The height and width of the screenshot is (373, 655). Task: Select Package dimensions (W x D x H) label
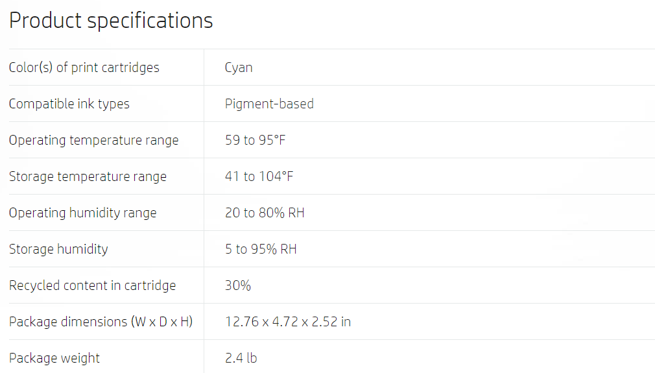pyautogui.click(x=101, y=322)
